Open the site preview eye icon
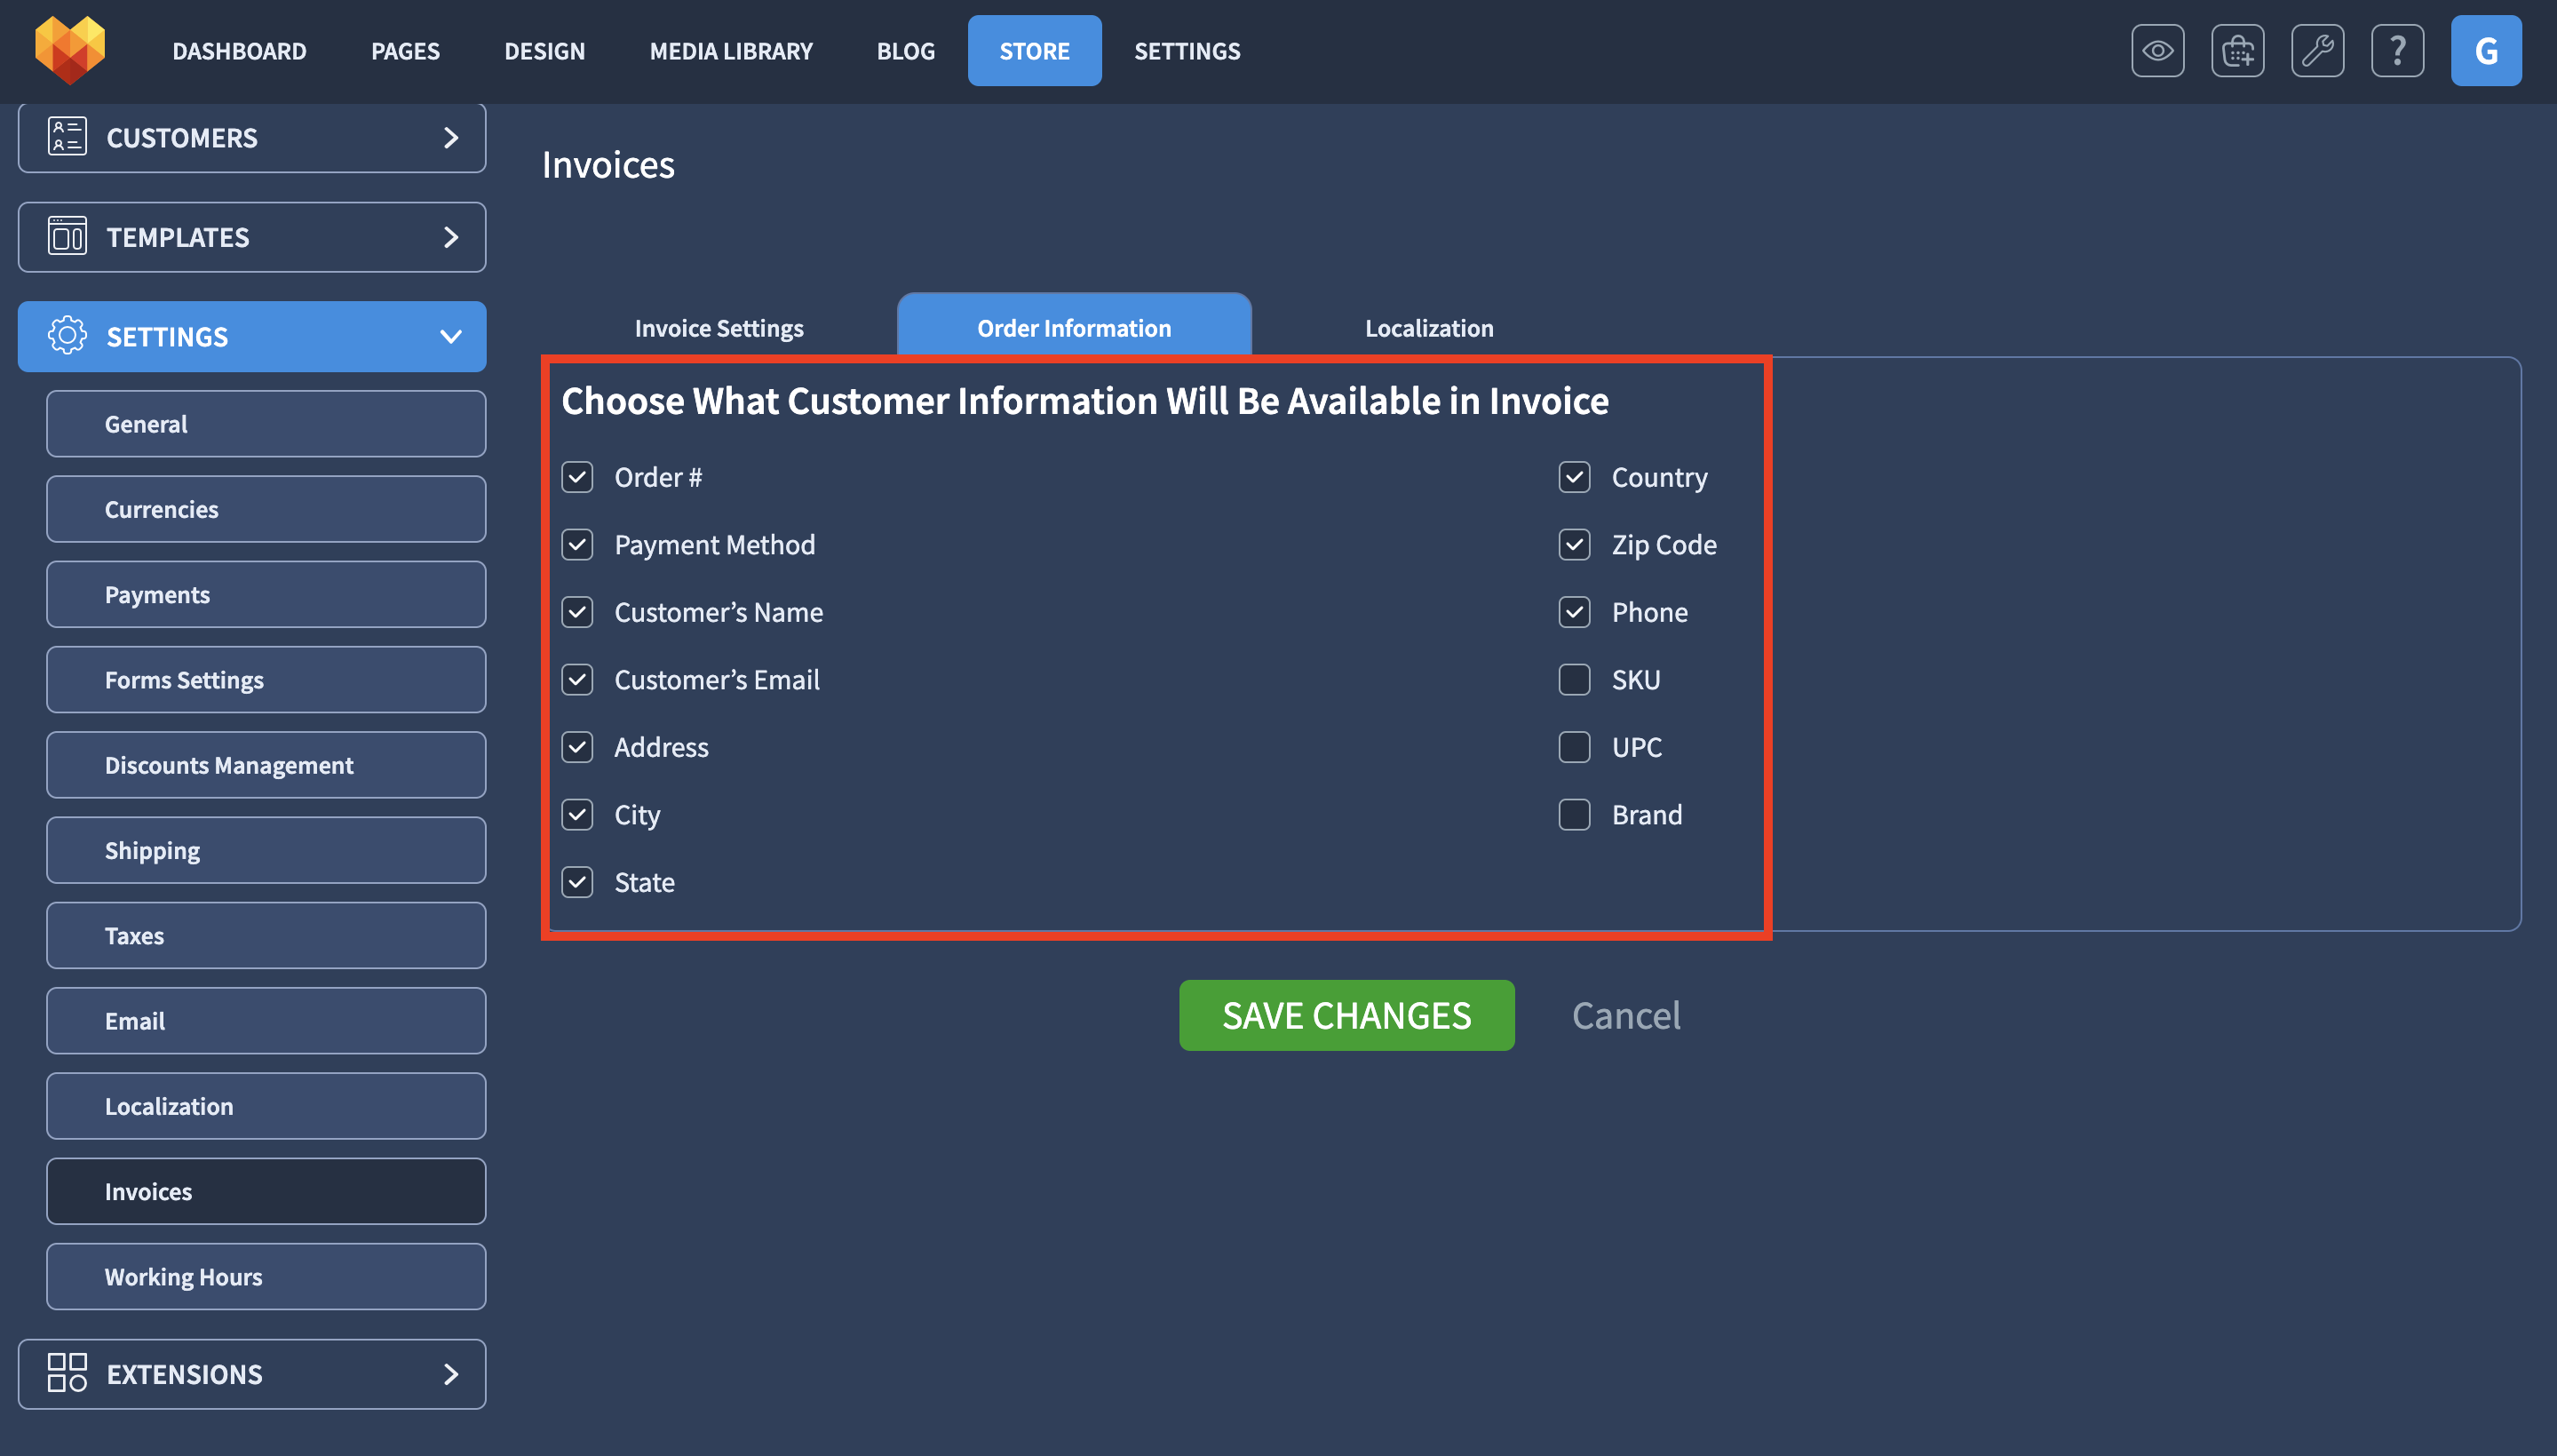Screen dimensions: 2557x1456 pyautogui.click(x=2157, y=51)
